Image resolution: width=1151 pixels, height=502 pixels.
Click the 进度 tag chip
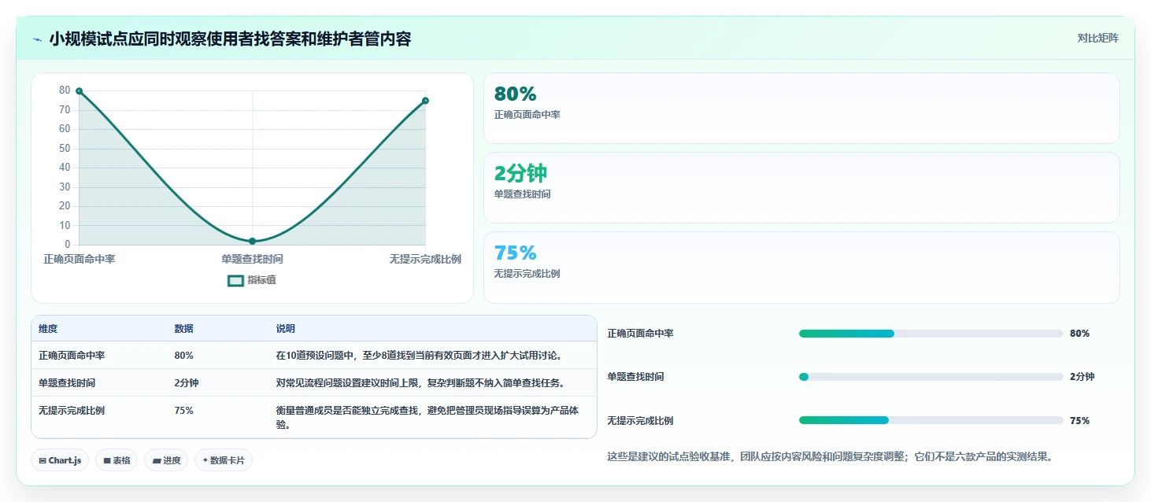coord(166,460)
